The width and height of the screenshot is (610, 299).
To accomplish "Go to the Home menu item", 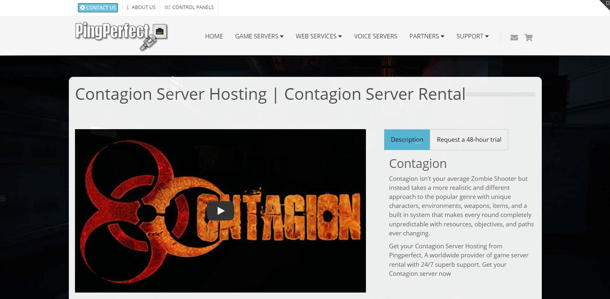I will pos(214,36).
